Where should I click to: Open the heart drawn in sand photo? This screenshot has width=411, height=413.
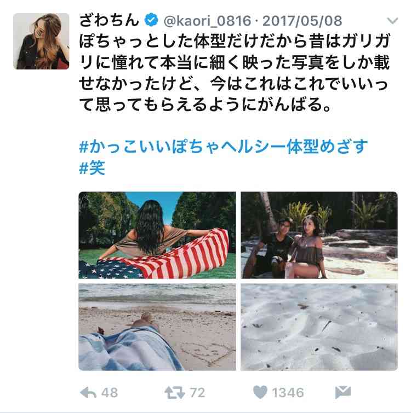[157, 327]
